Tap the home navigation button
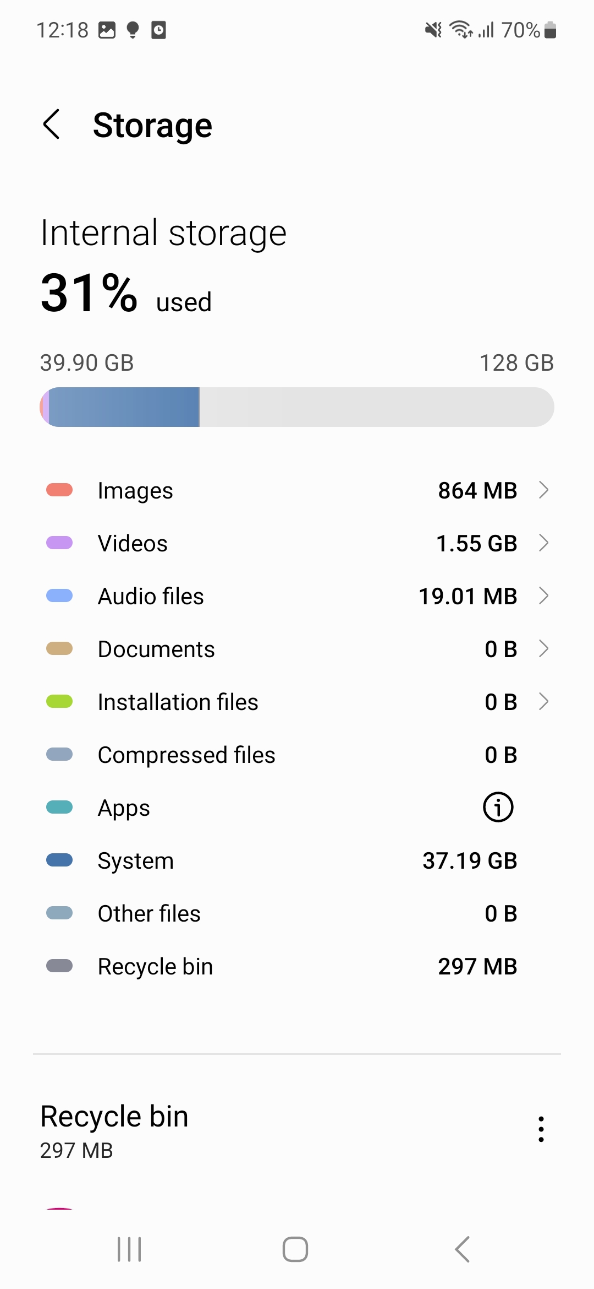The height and width of the screenshot is (1289, 594). coord(295,1249)
